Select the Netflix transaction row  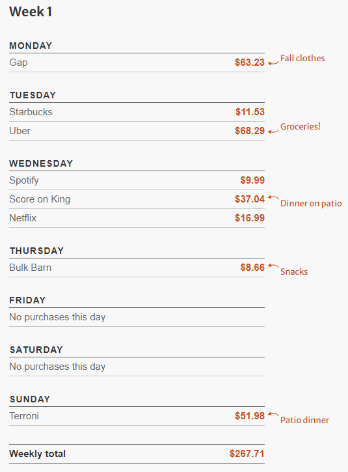[x=137, y=218]
